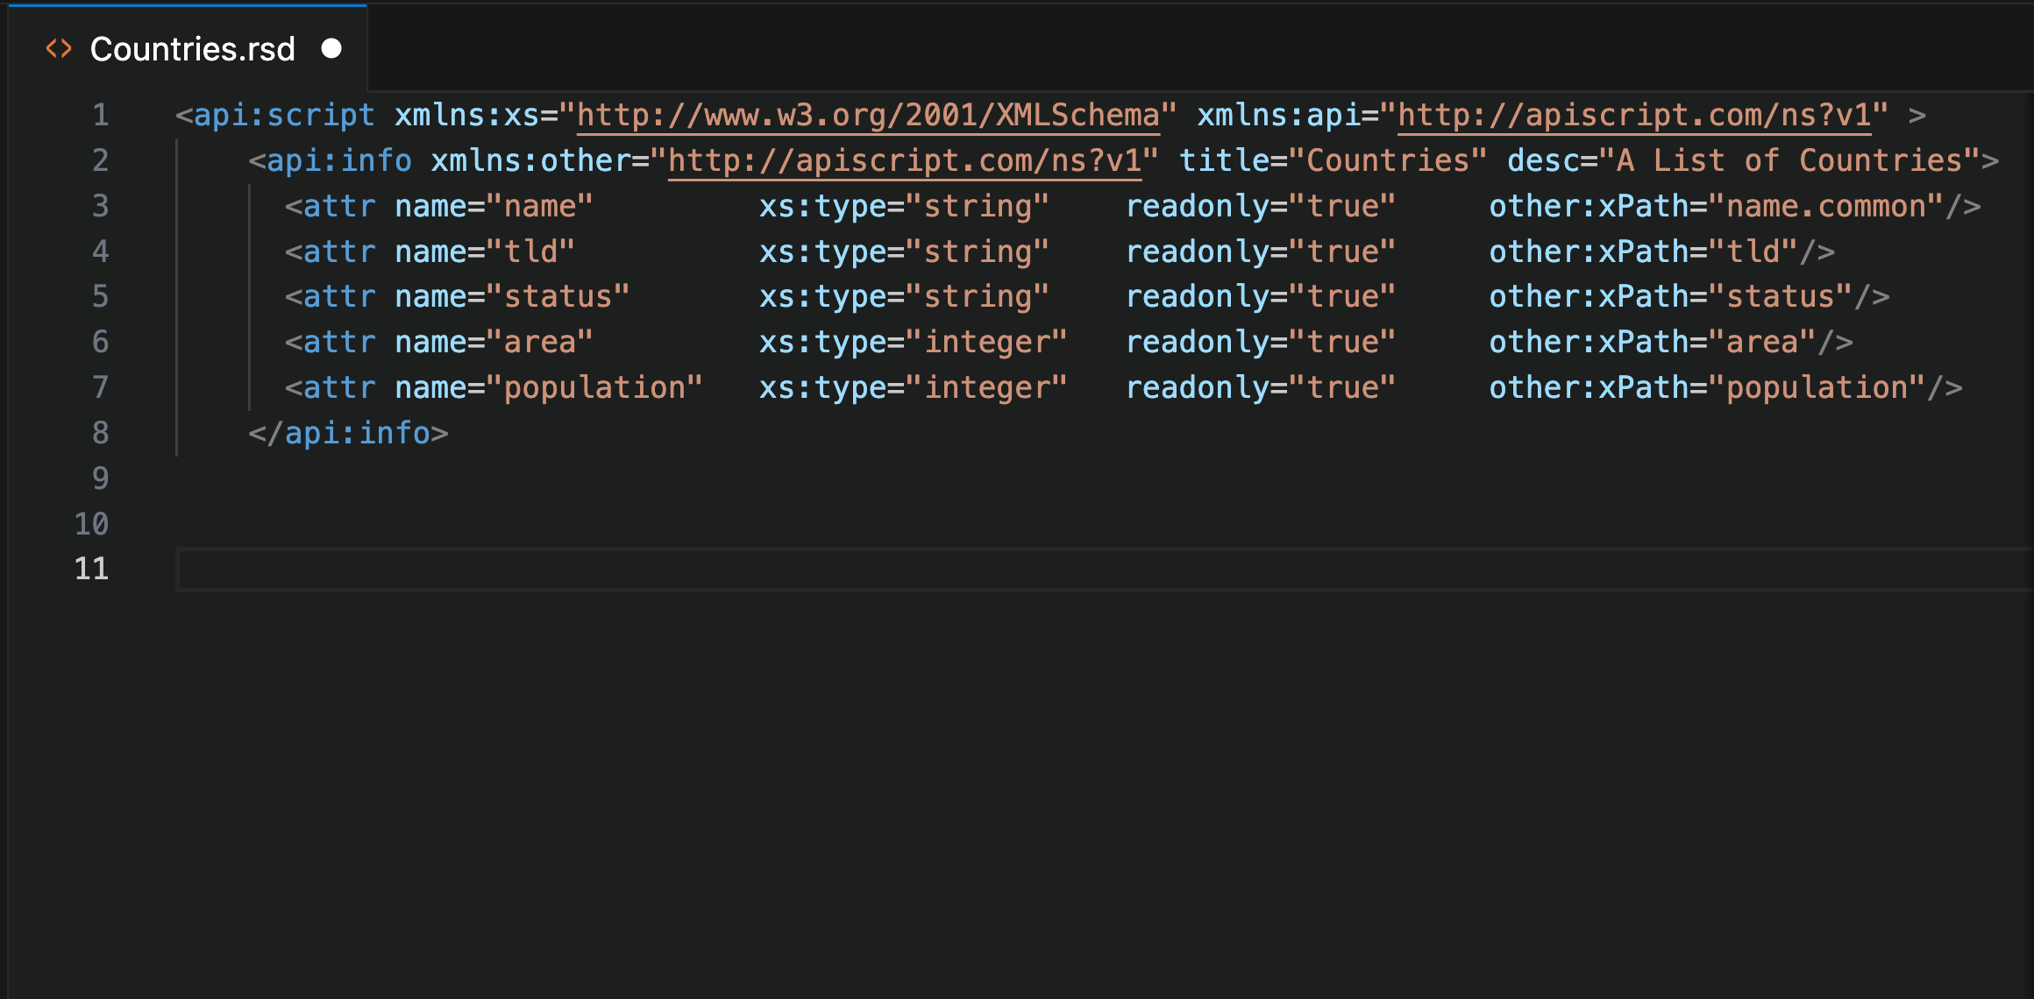
Task: Click the title "Countries" attribute value
Action: pyautogui.click(x=1388, y=160)
